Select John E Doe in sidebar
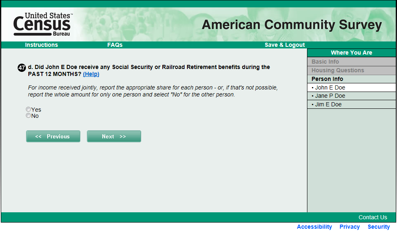 (x=351, y=87)
